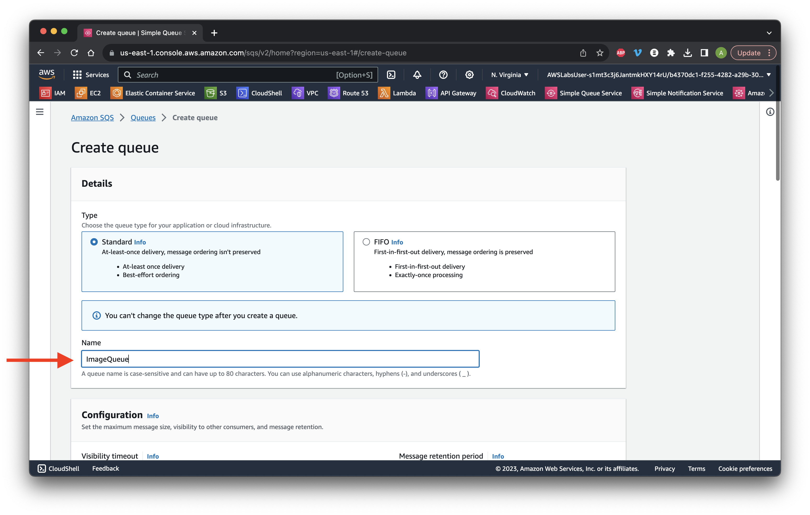This screenshot has width=810, height=515.
Task: Focus the AWS Search box
Action: 248,75
